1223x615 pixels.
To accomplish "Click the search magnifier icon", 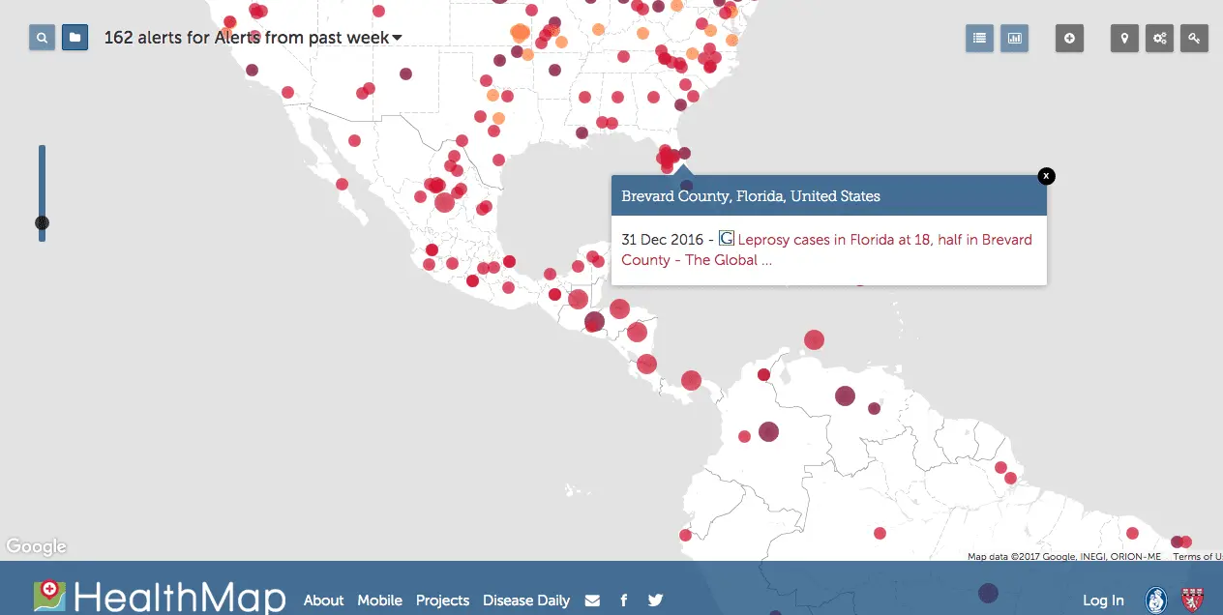I will [x=42, y=38].
